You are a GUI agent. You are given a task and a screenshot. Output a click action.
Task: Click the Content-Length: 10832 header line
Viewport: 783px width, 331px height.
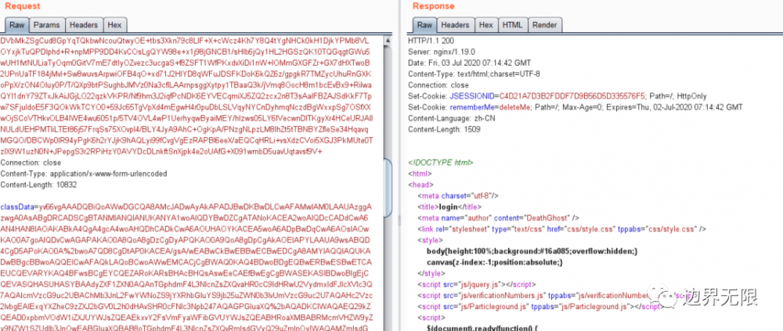click(38, 185)
